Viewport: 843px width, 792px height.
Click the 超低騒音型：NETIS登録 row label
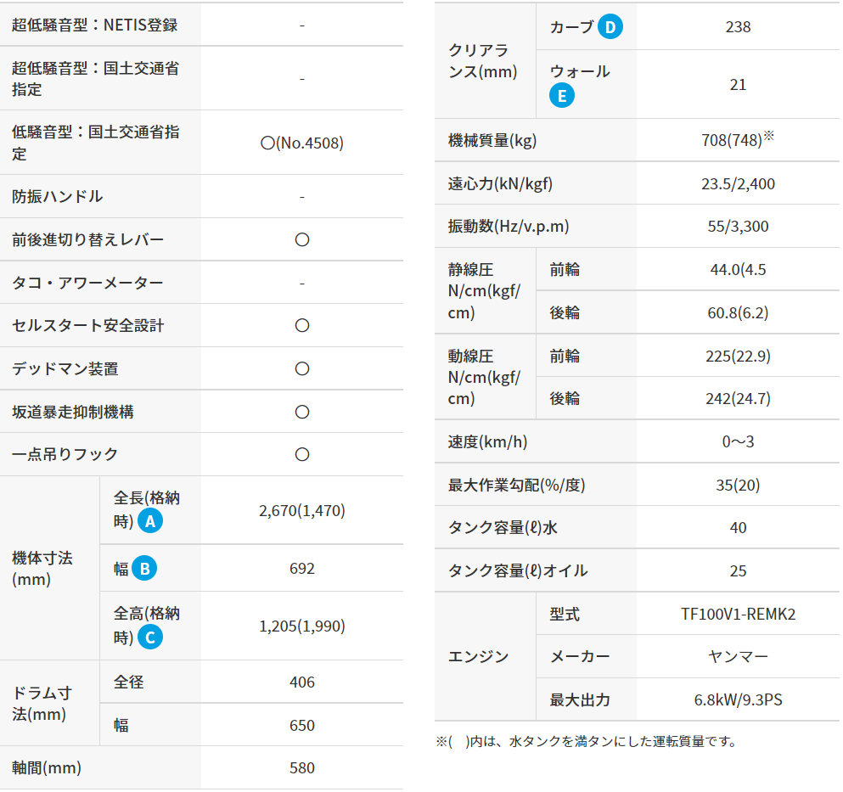click(x=95, y=25)
